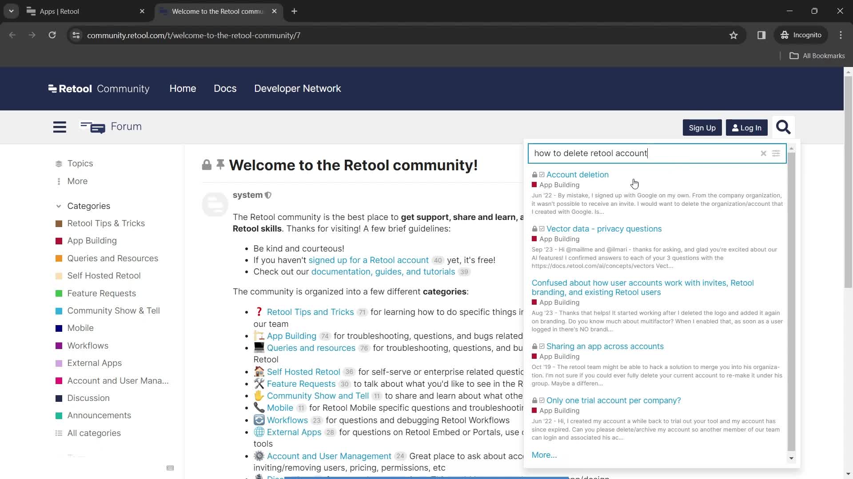Screen dimensions: 853x479
Task: Clear the search field text
Action: [x=763, y=153]
